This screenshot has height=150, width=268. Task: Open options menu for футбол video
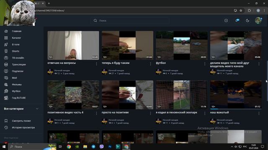tap(205, 64)
